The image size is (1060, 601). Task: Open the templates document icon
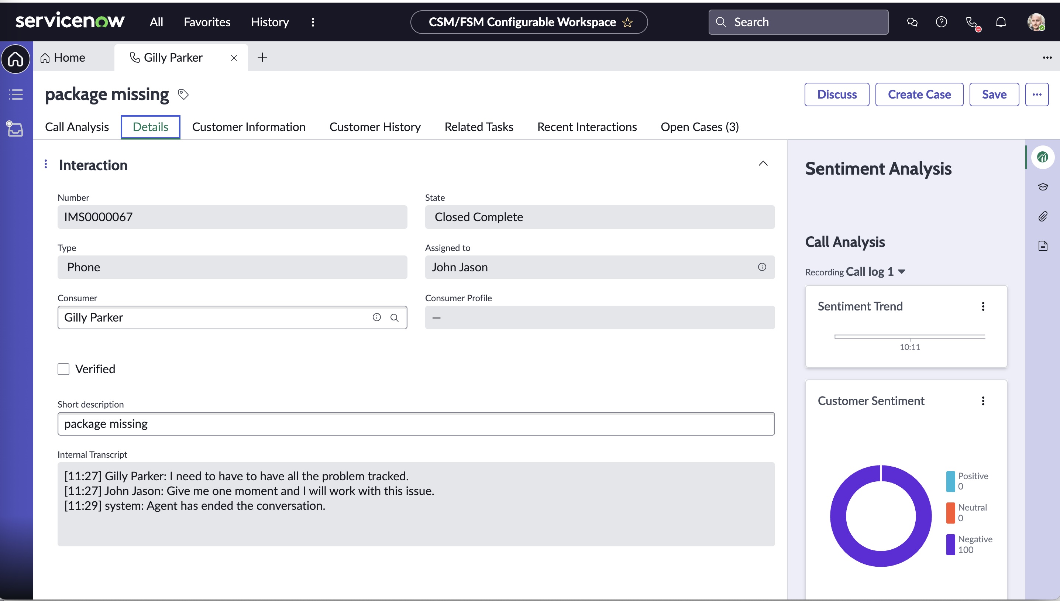point(1043,246)
